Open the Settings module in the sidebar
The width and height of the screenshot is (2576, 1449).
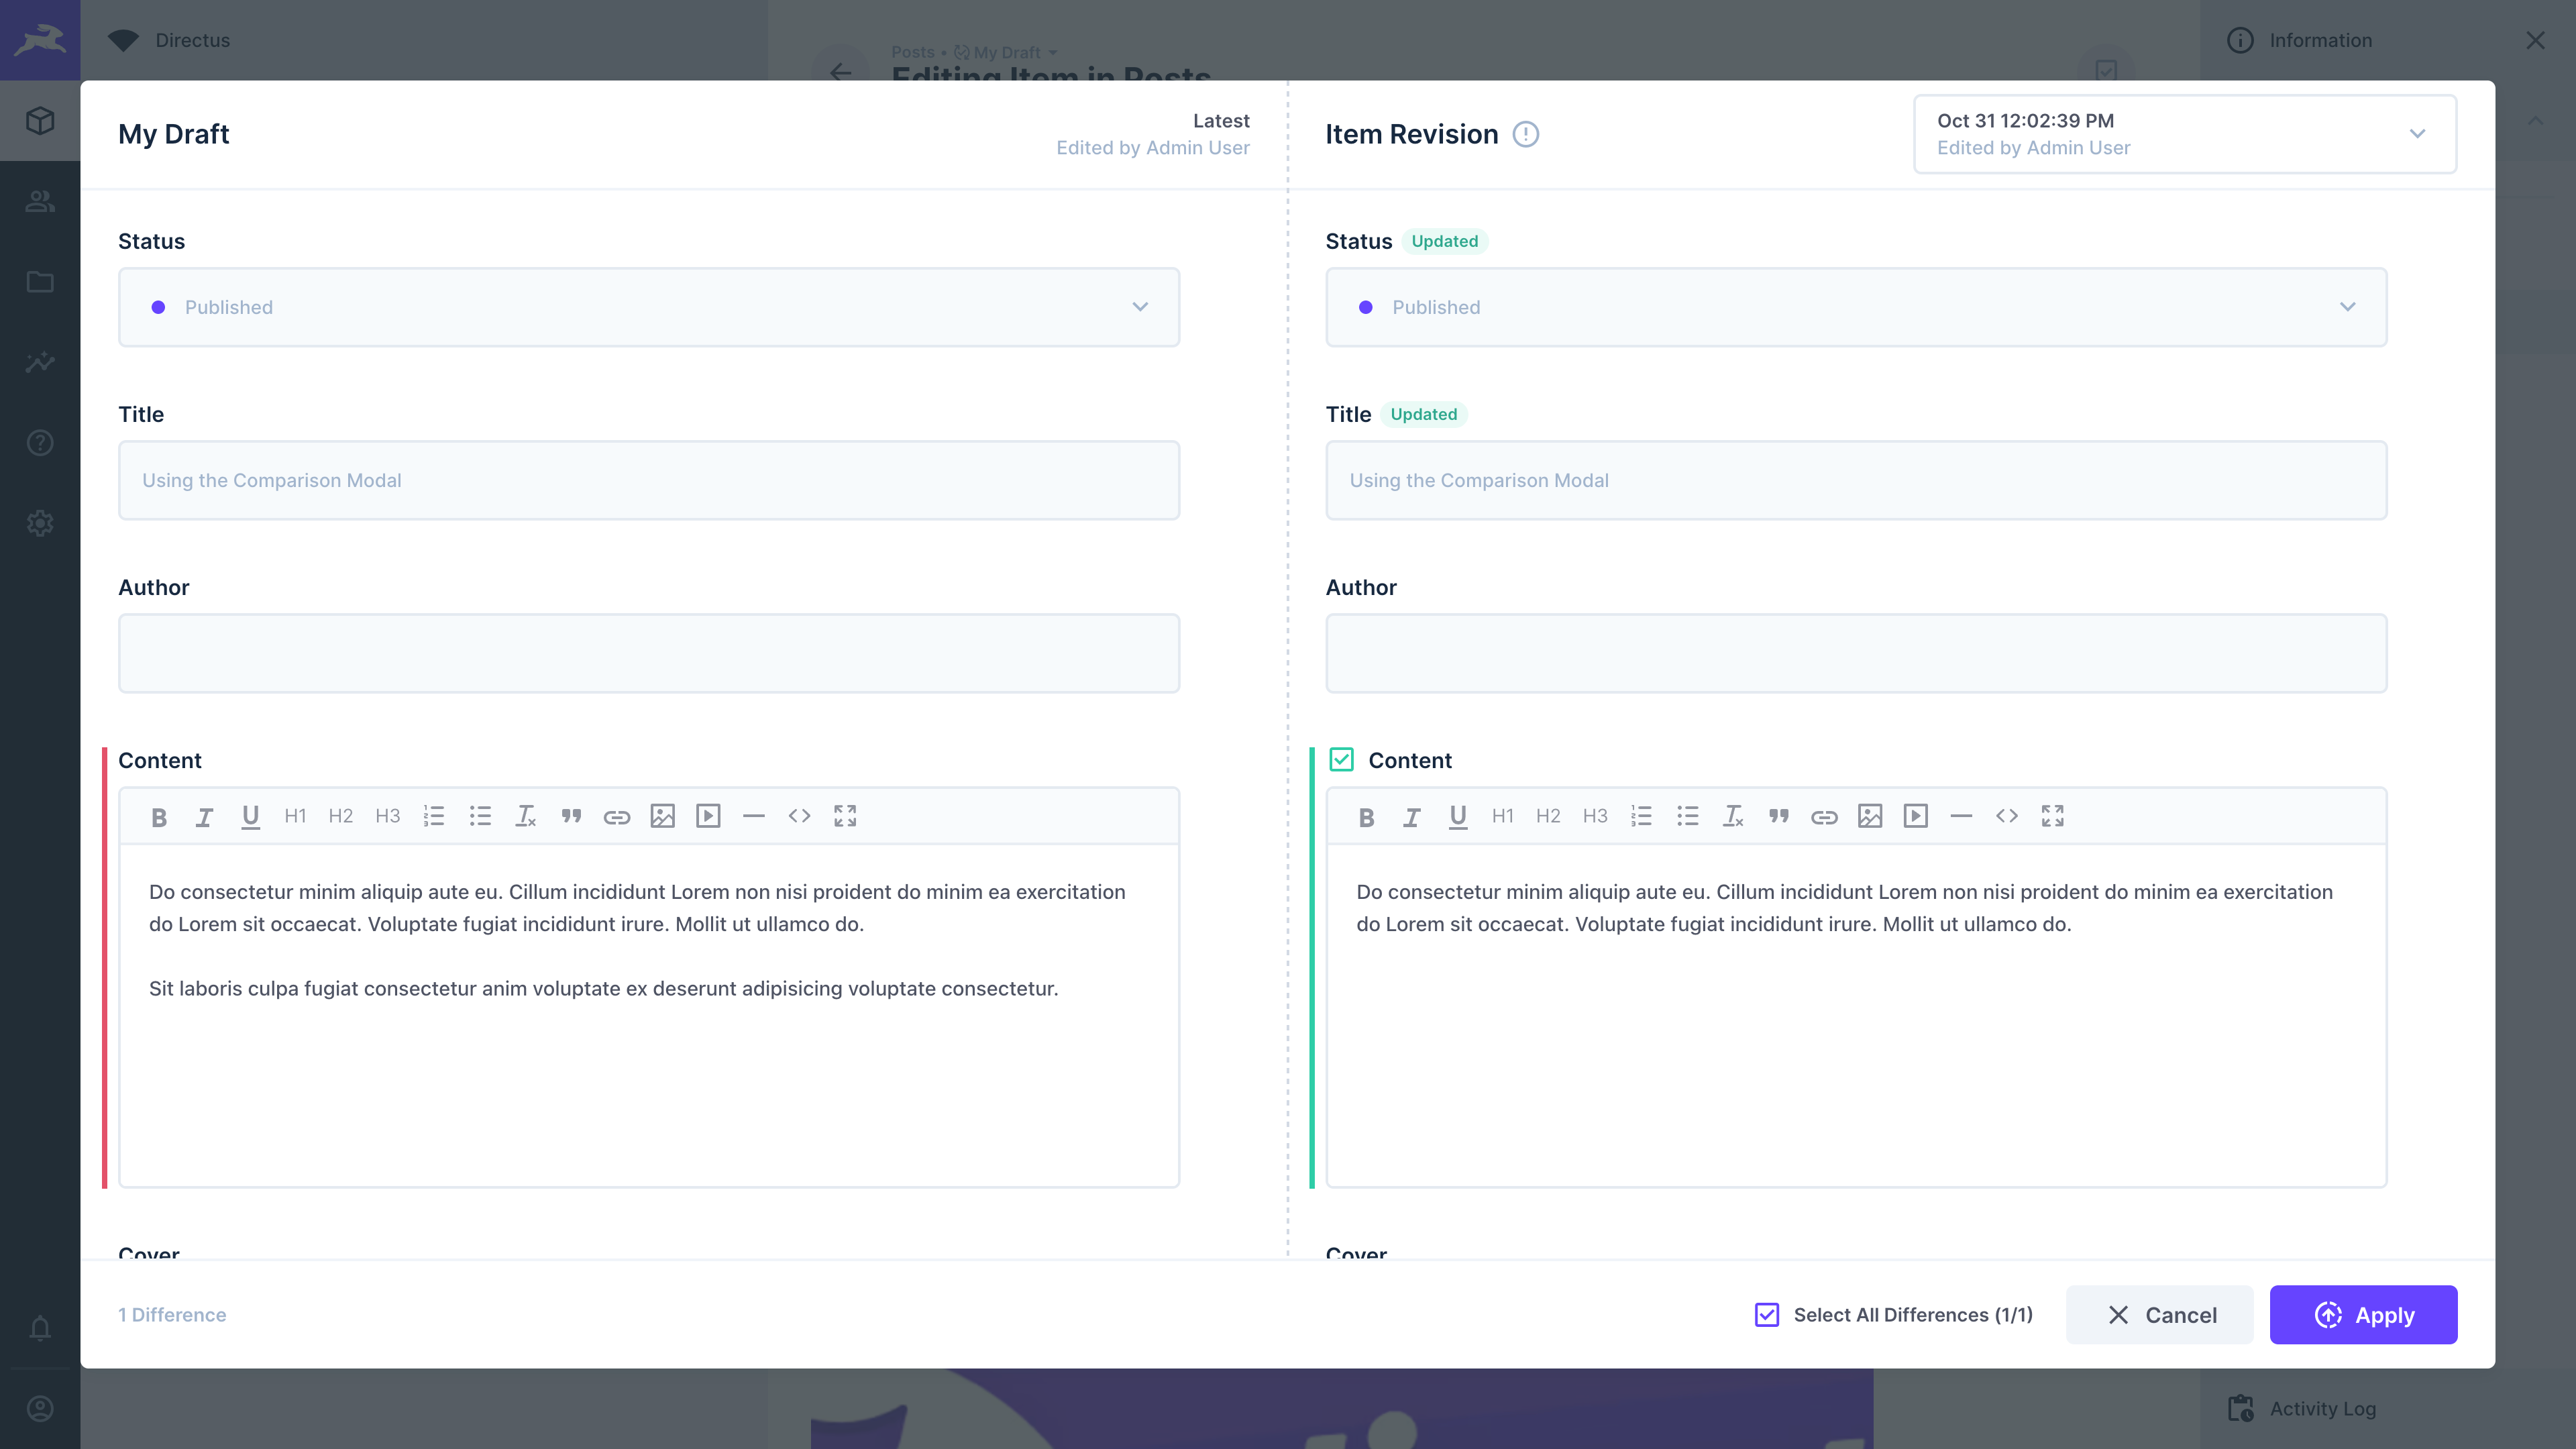[x=40, y=523]
